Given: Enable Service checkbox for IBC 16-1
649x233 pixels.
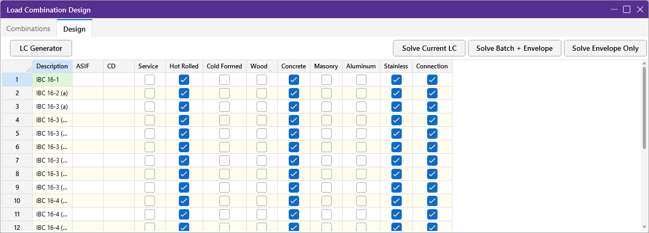Looking at the screenshot, I should coord(150,80).
